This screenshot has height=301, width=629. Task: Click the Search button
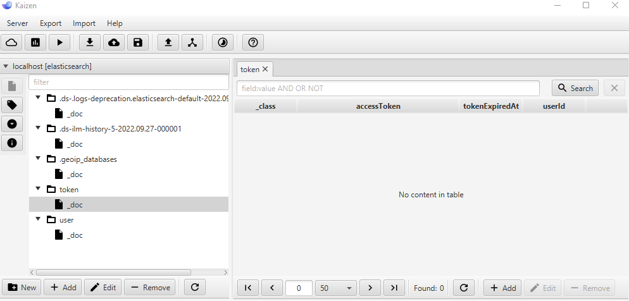[x=575, y=88]
